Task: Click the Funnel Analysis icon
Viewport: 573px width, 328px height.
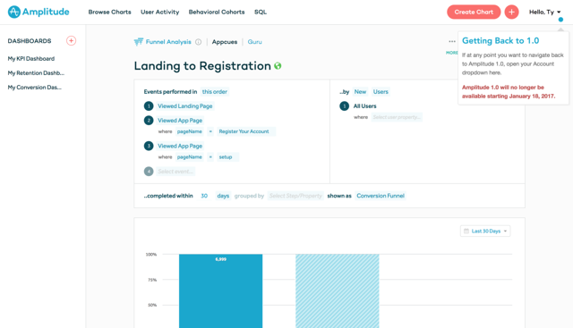Action: coord(139,42)
